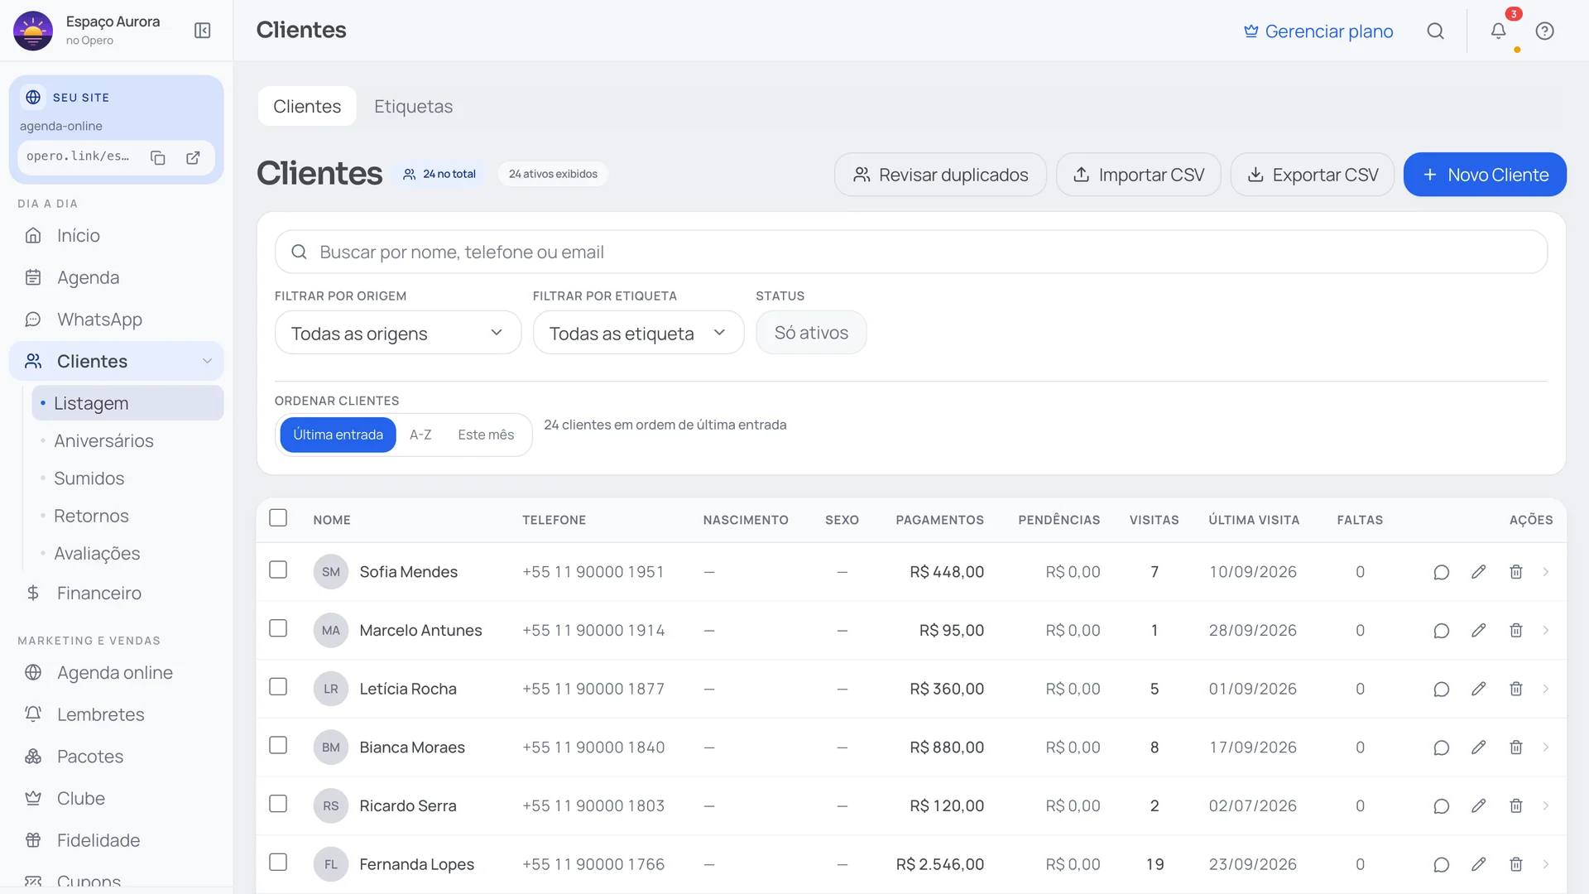Expand Marcelo Antunes row details chevron
Image resolution: width=1589 pixels, height=894 pixels.
click(1546, 631)
